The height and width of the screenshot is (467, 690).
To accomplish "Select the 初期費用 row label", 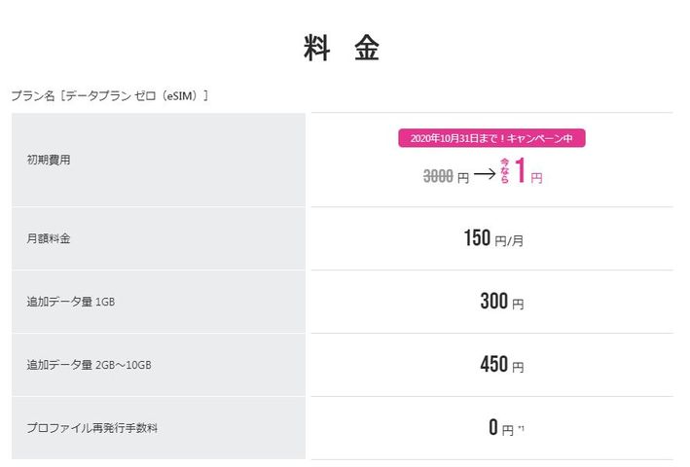I will click(48, 160).
